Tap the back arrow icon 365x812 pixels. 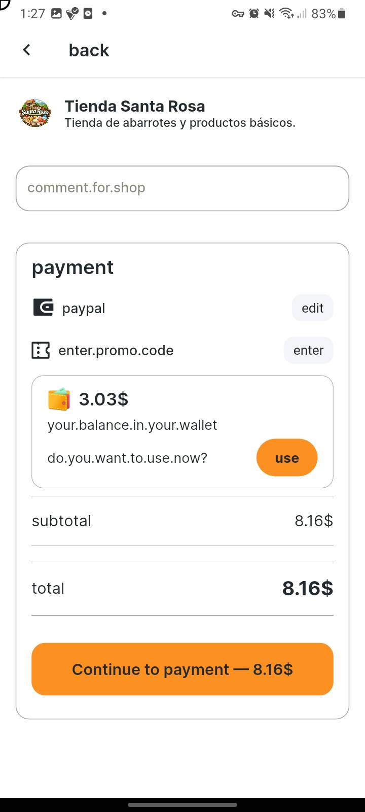tap(27, 50)
